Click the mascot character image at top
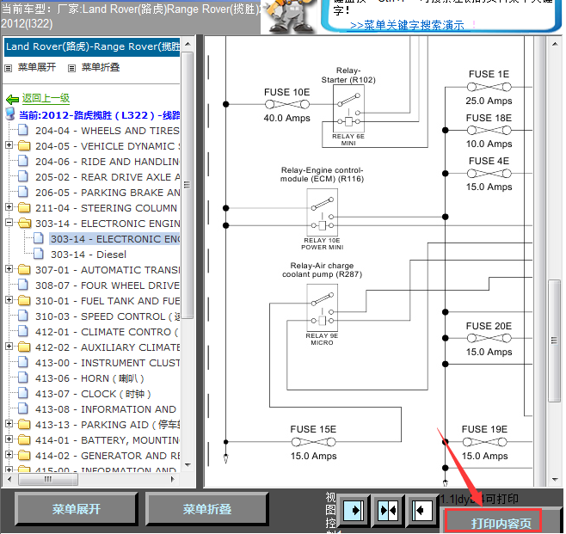Image resolution: width=566 pixels, height=534 pixels. point(289,16)
